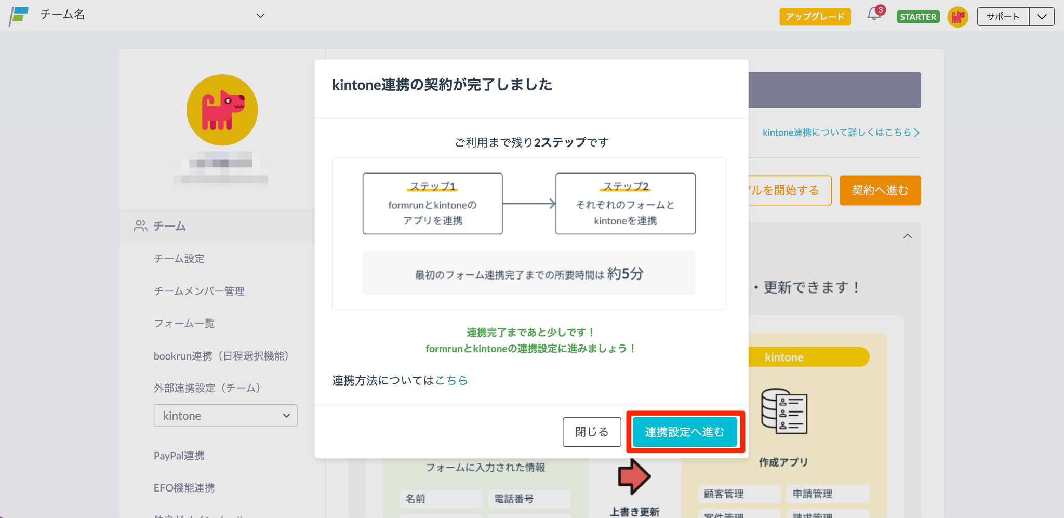Click the 閉じる button in dialog
1064x518 pixels.
(x=591, y=432)
